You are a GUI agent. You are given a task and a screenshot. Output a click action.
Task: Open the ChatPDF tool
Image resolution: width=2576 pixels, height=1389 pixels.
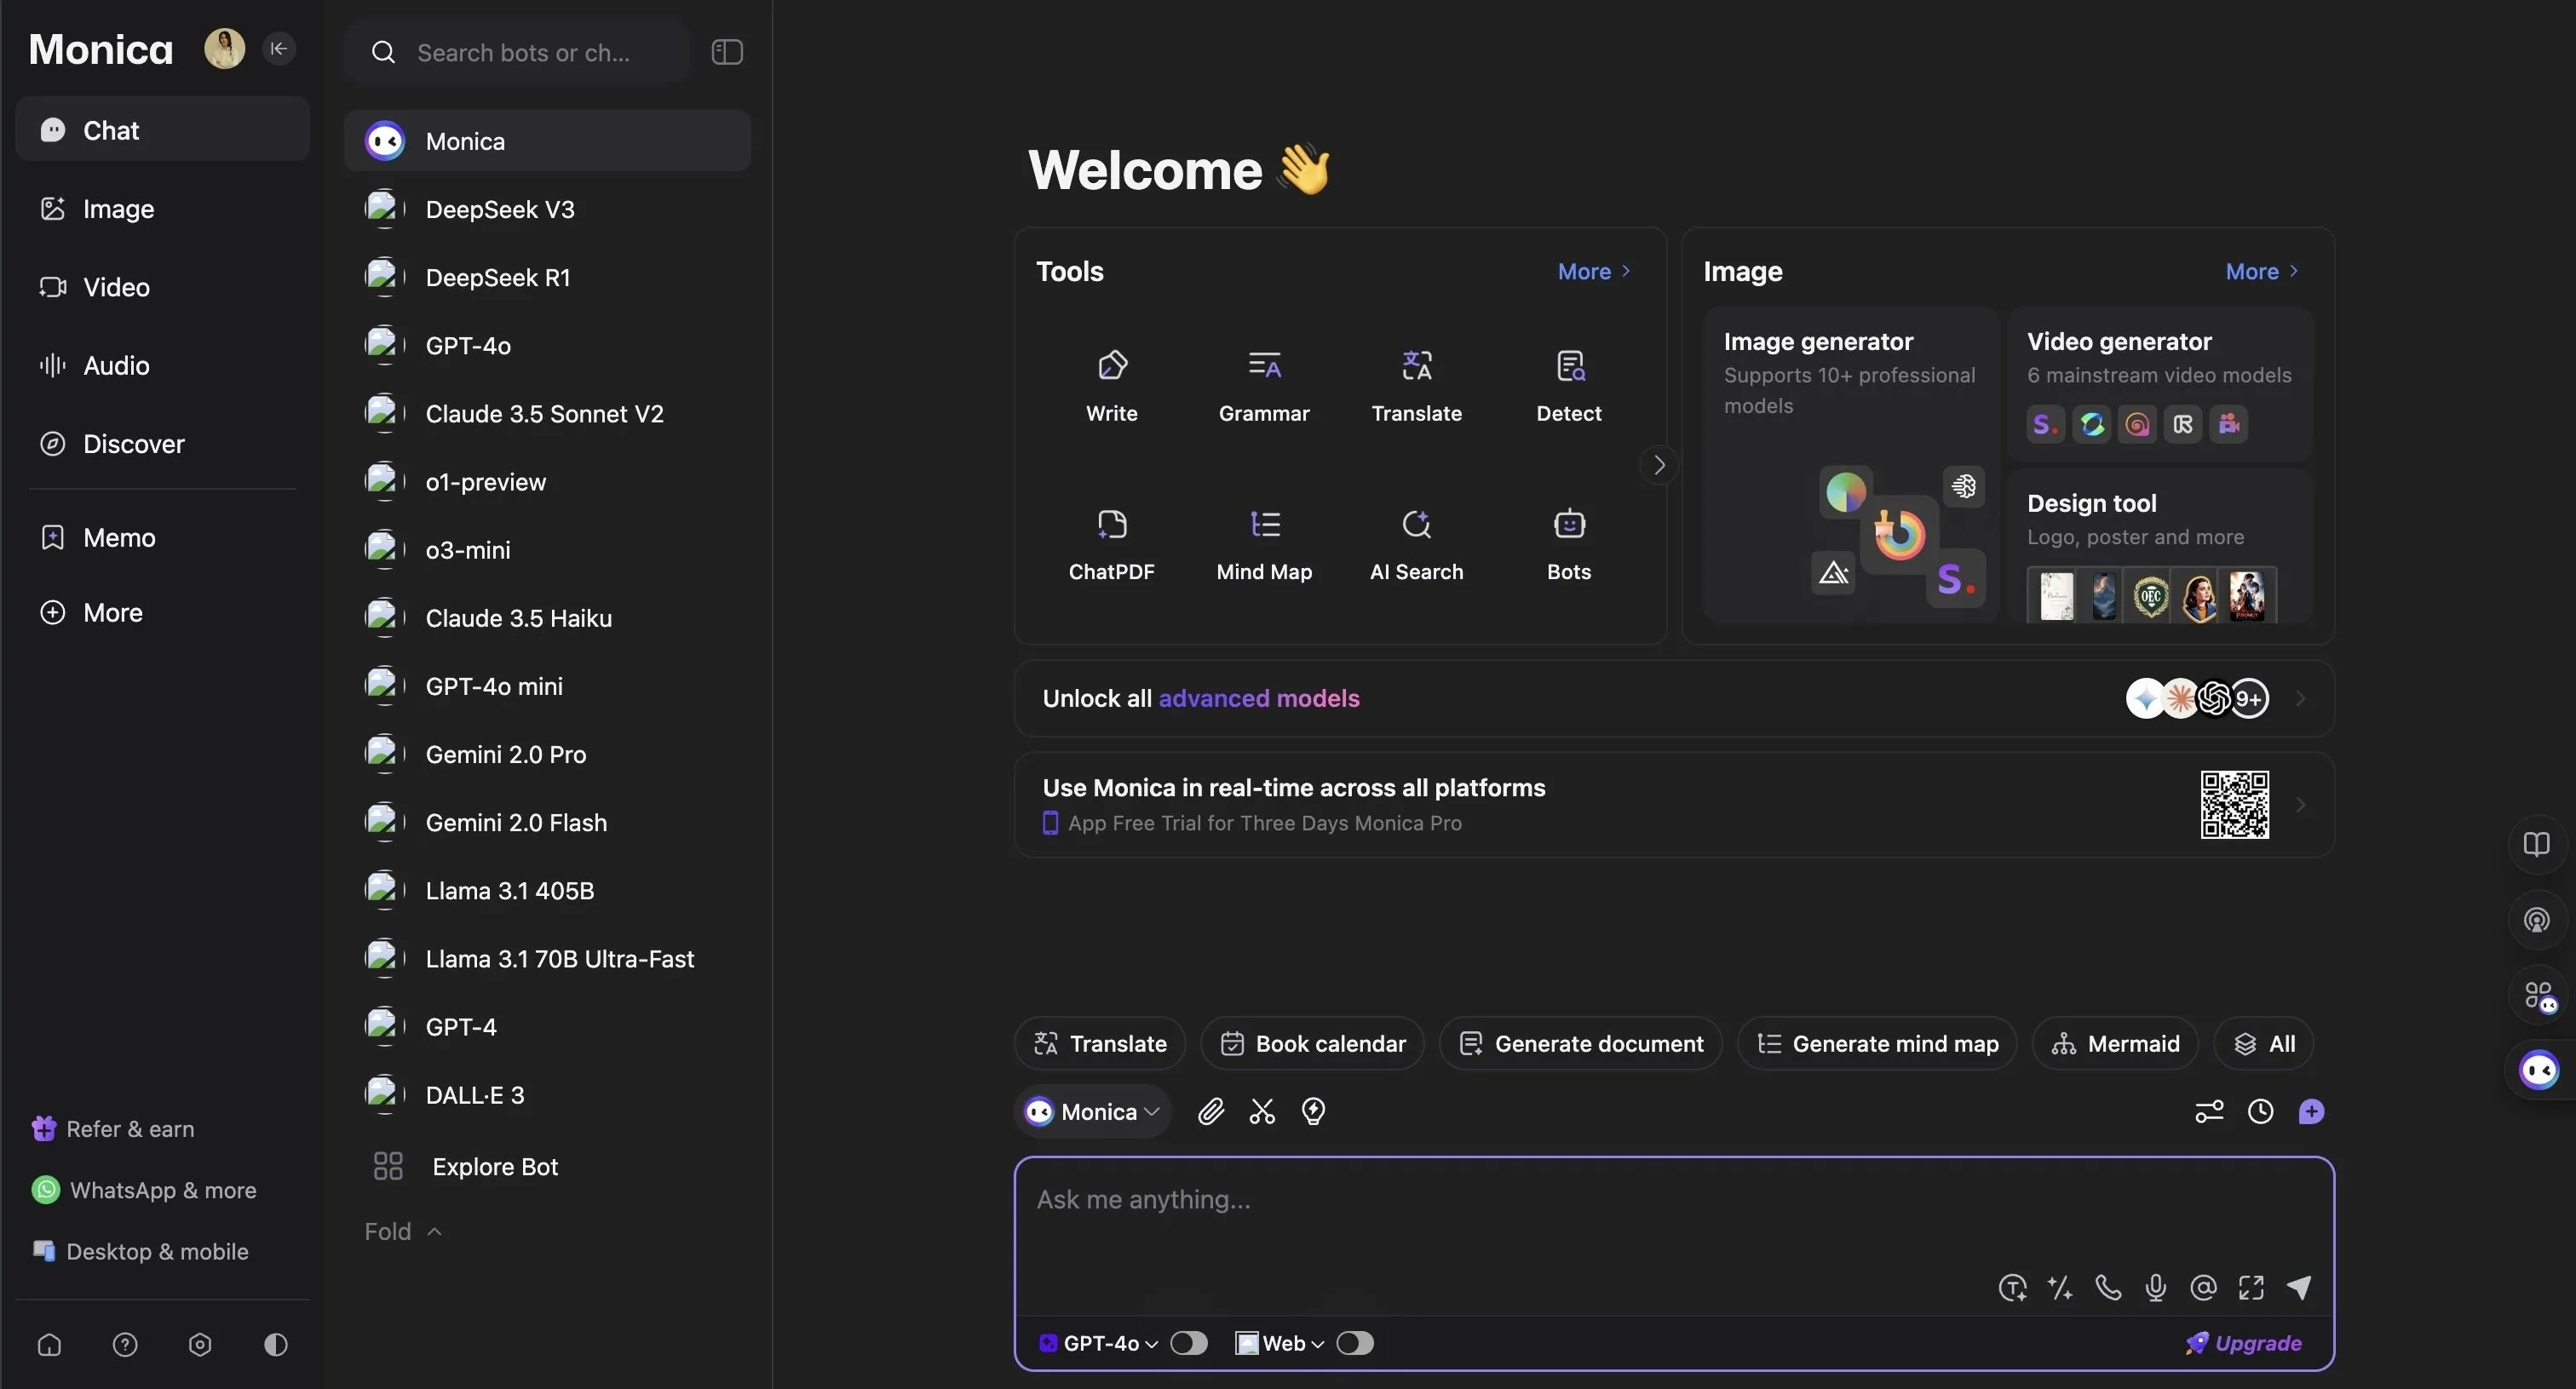point(1111,545)
